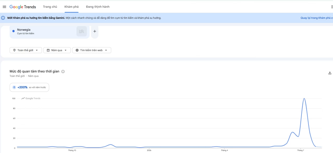Click the 2026 axis label

(x=149, y=150)
